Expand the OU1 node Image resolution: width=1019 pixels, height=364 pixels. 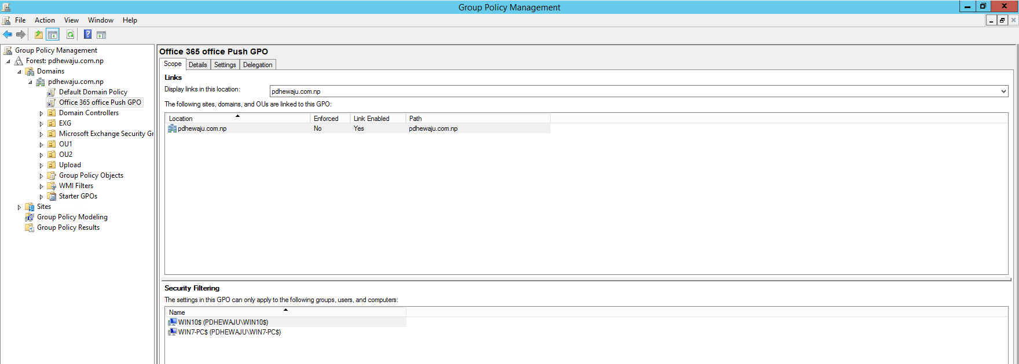pyautogui.click(x=41, y=145)
